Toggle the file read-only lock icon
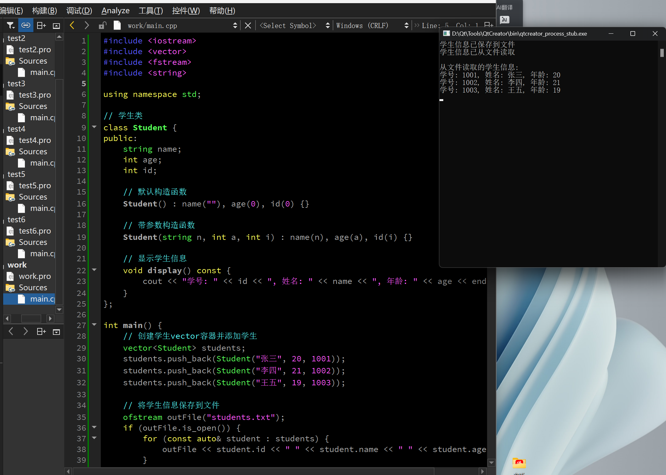This screenshot has height=475, width=666. (x=102, y=25)
